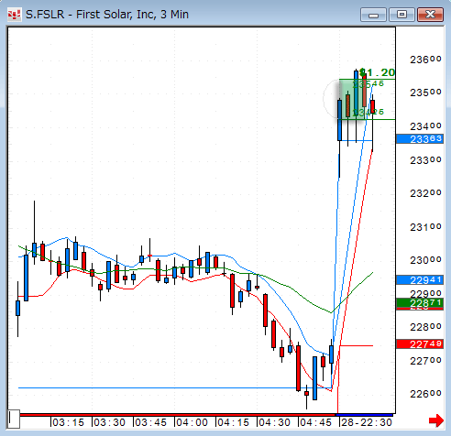
Task: Minimize the First Solar chart window
Action: click(373, 15)
